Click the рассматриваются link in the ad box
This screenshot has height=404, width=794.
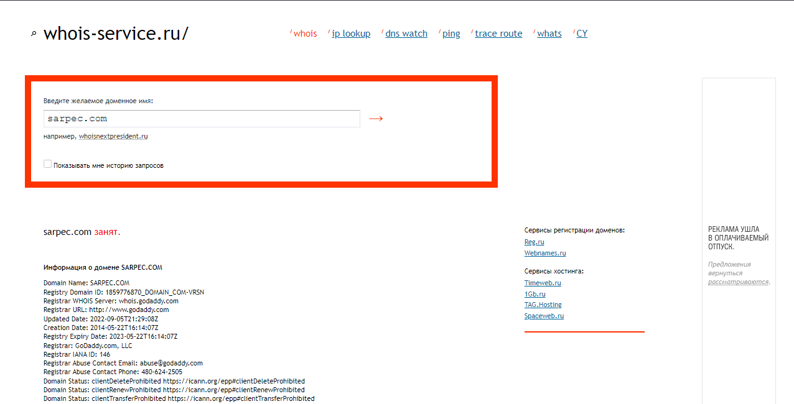pyautogui.click(x=738, y=282)
